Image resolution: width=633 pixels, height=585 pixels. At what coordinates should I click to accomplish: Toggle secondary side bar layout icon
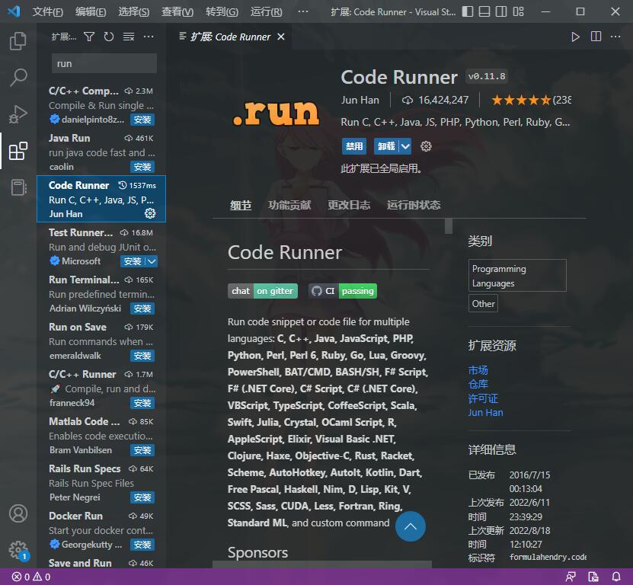point(501,11)
